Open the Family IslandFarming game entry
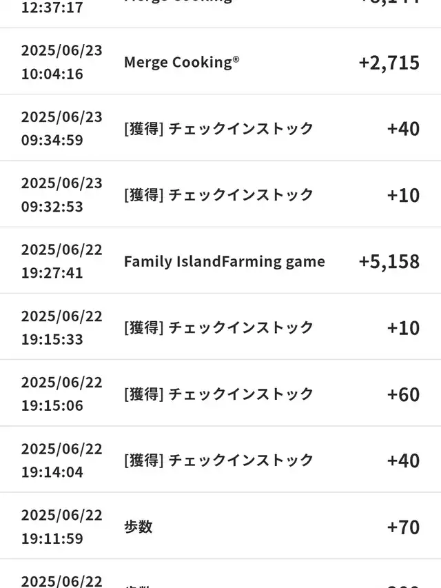 coord(224,261)
